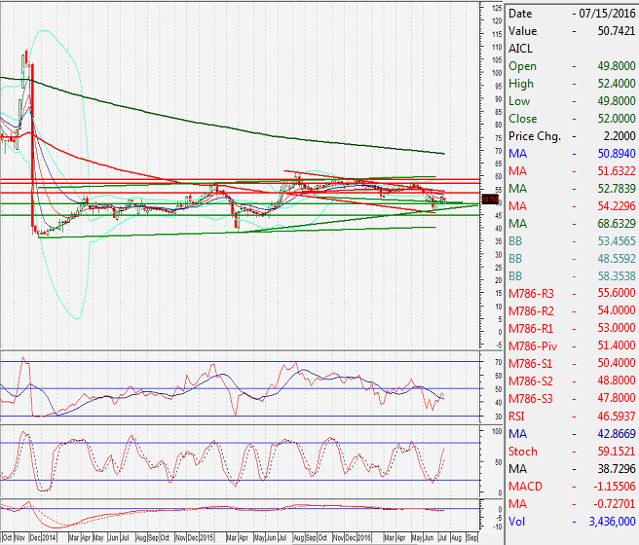The image size is (639, 545).
Task: Select the M786-R3 resistance label
Action: pyautogui.click(x=533, y=294)
